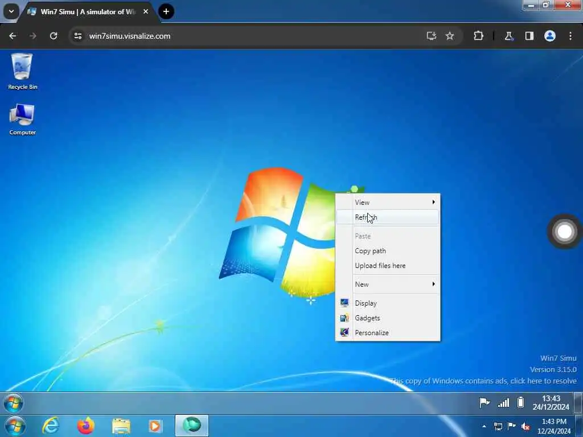Click the muted speaker tray icon
The width and height of the screenshot is (583, 437).
coord(525,426)
